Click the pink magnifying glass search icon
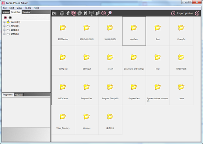The height and width of the screenshot is (144, 203). [110, 13]
